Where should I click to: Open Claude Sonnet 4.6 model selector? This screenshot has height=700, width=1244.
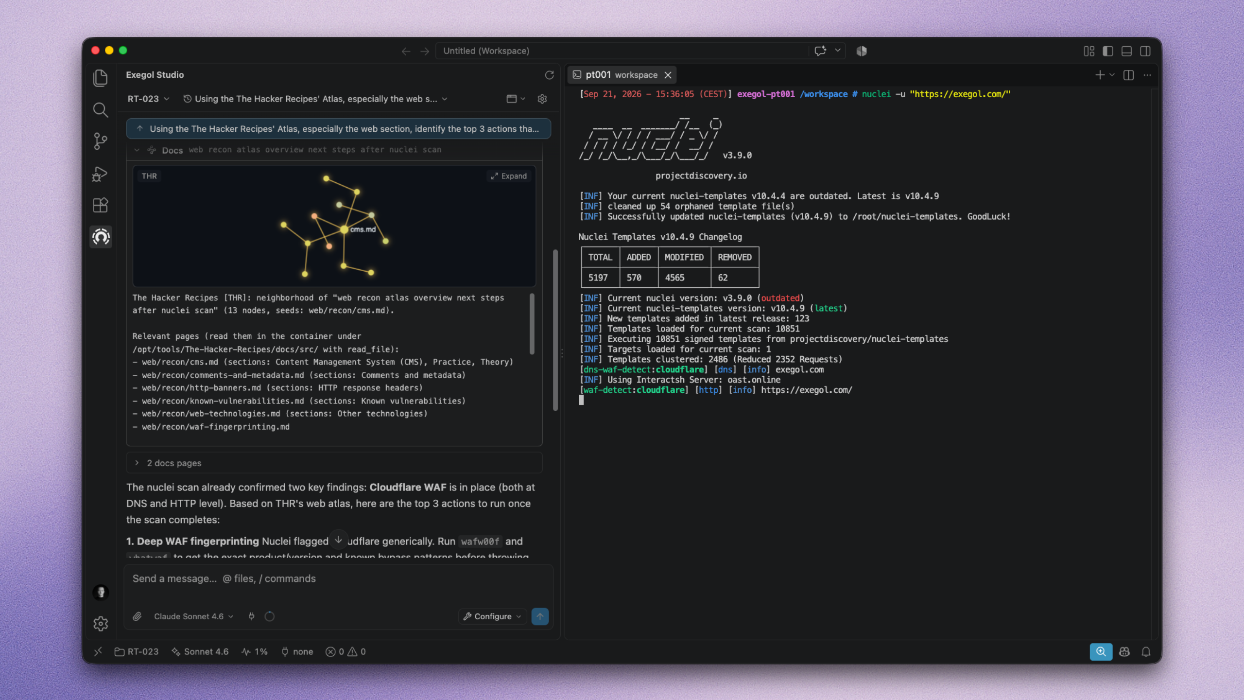pos(193,616)
